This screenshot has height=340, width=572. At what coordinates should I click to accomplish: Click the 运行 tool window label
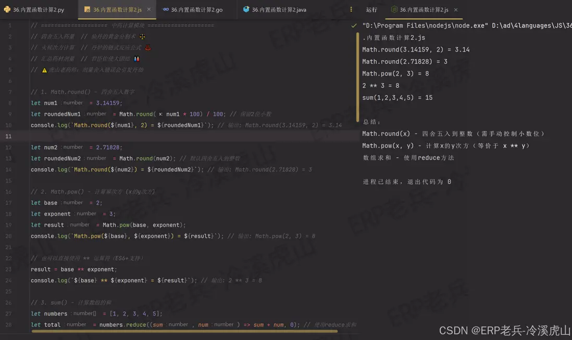(371, 10)
